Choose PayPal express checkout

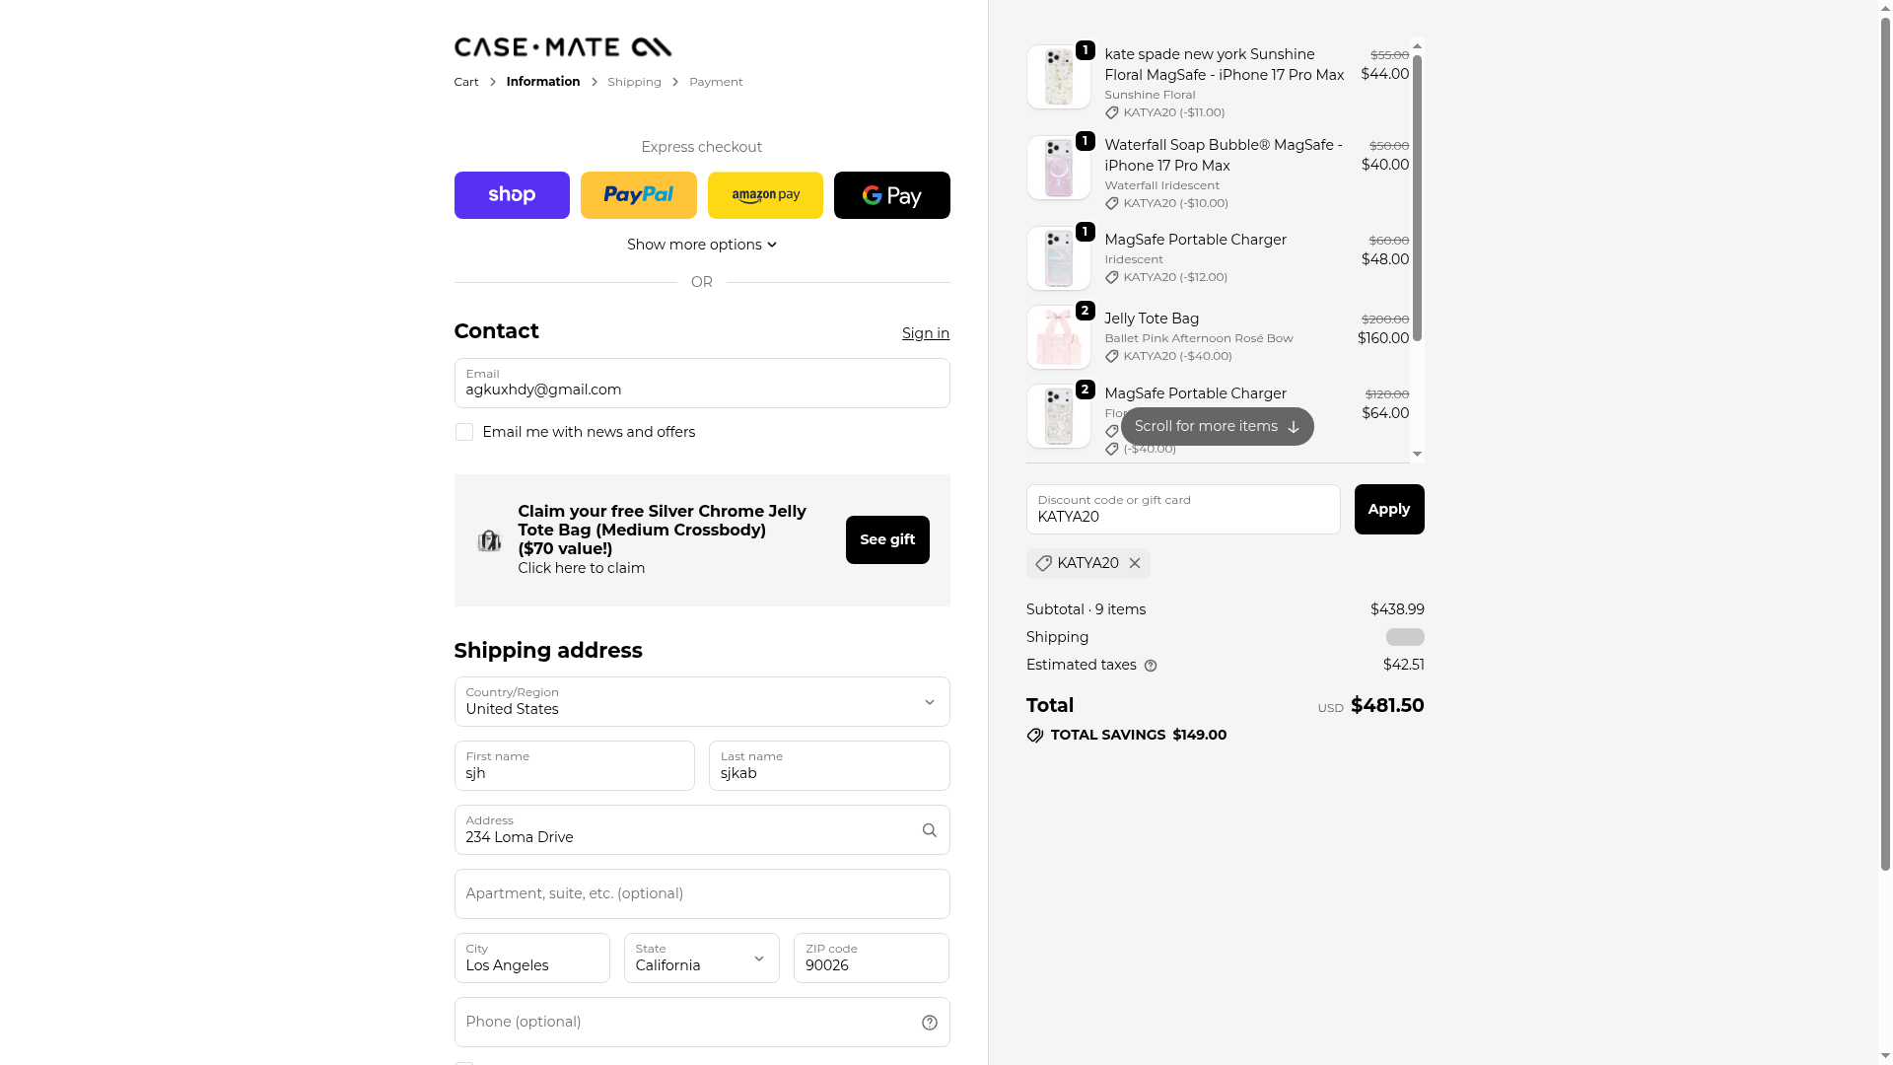pos(638,195)
